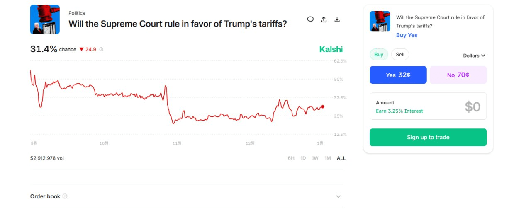This screenshot has width=531, height=220.
Task: Click the market thumbnail beside the title
Action: click(x=45, y=19)
